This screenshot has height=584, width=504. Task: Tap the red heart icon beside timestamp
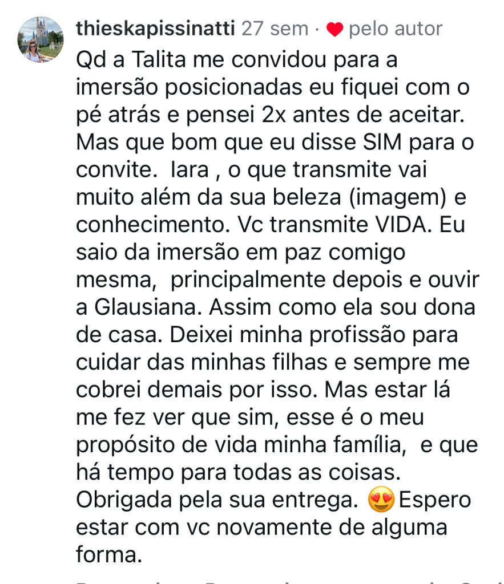click(336, 29)
